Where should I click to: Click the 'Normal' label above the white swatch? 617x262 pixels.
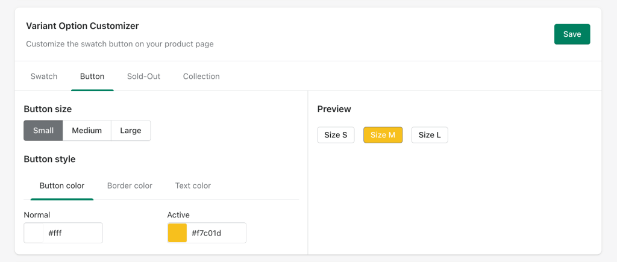click(x=37, y=215)
